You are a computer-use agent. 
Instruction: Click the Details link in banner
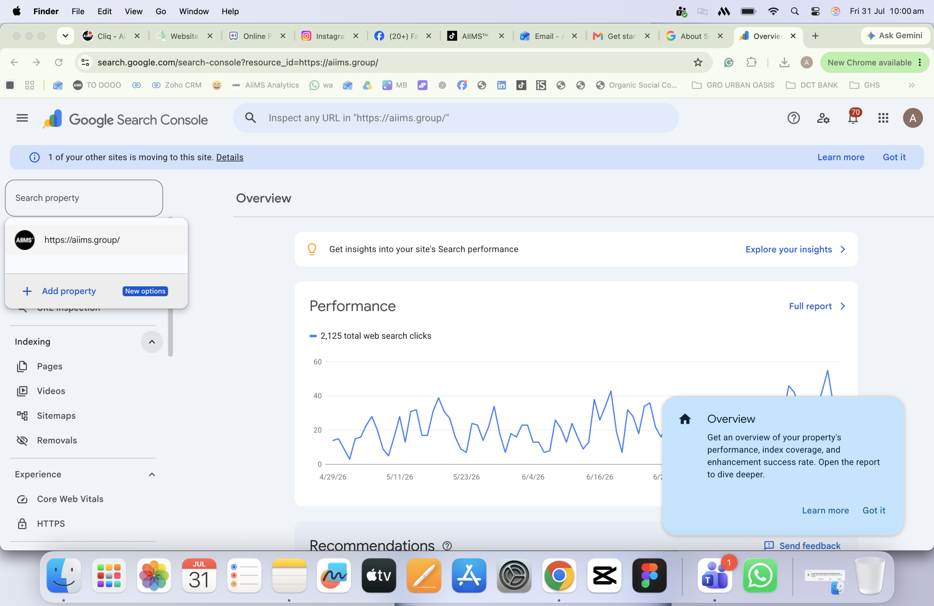(229, 157)
